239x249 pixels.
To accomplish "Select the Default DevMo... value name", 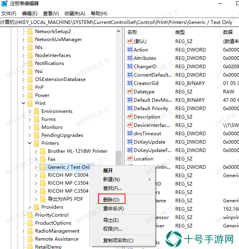I will click(153, 100).
